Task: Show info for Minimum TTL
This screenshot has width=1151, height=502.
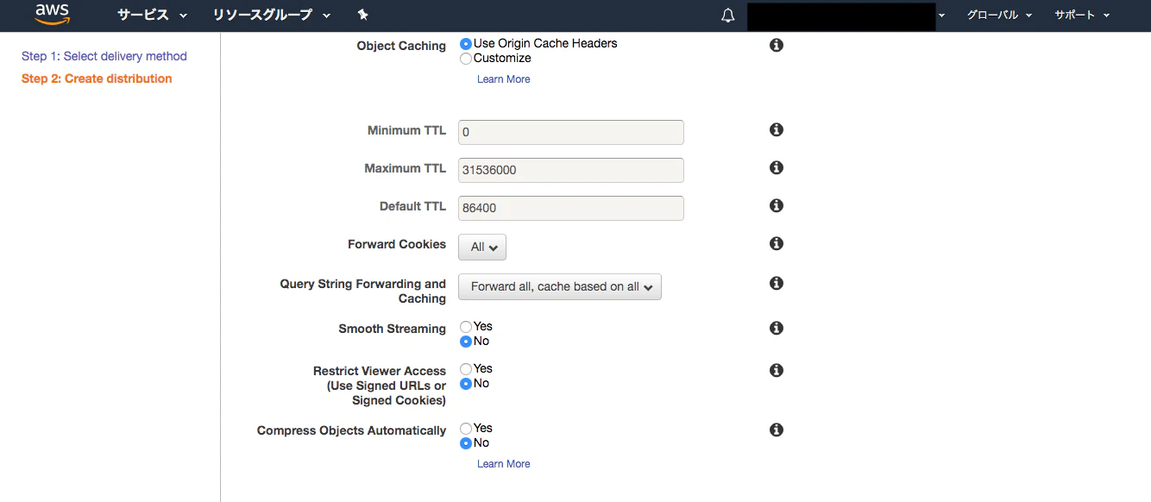Action: [777, 129]
